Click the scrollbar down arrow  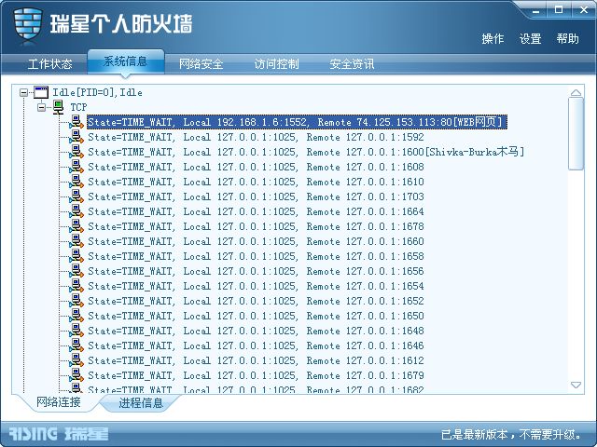(576, 385)
